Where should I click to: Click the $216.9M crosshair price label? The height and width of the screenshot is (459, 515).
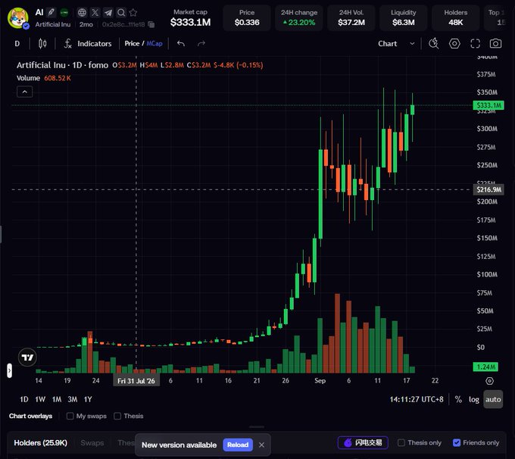coord(488,189)
